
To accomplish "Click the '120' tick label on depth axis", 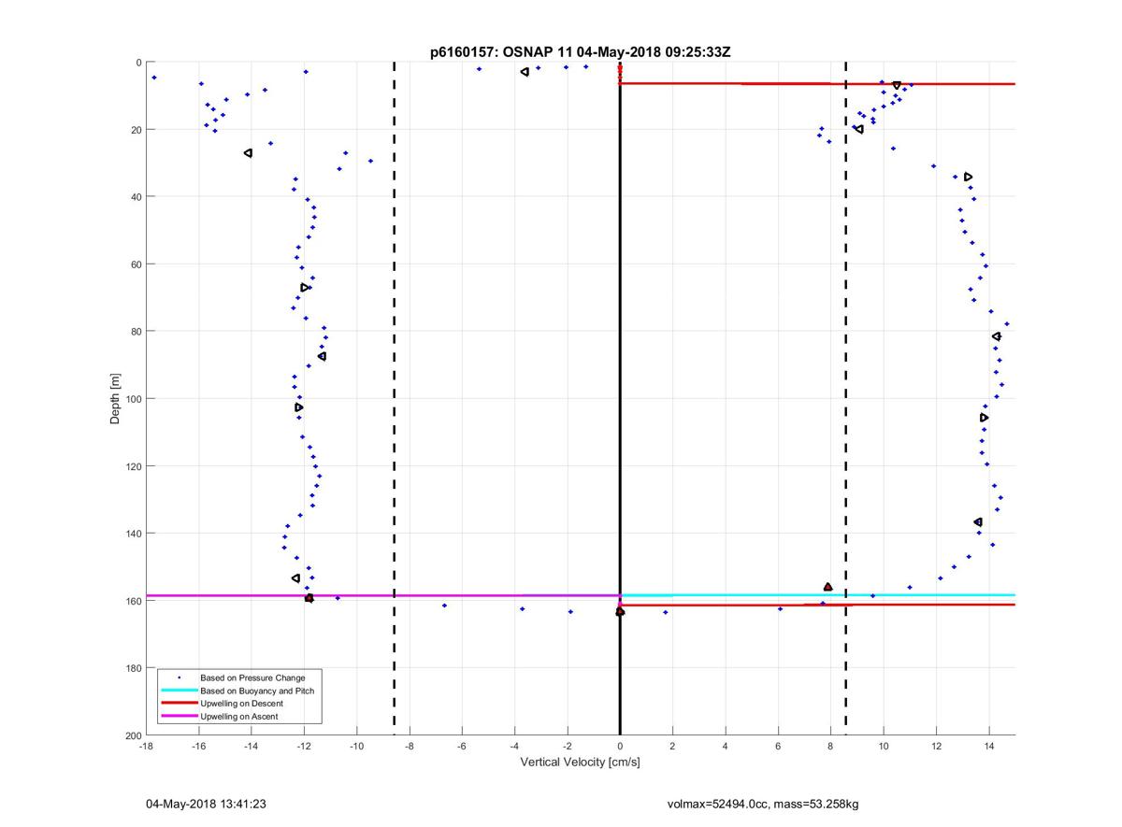I will [132, 466].
